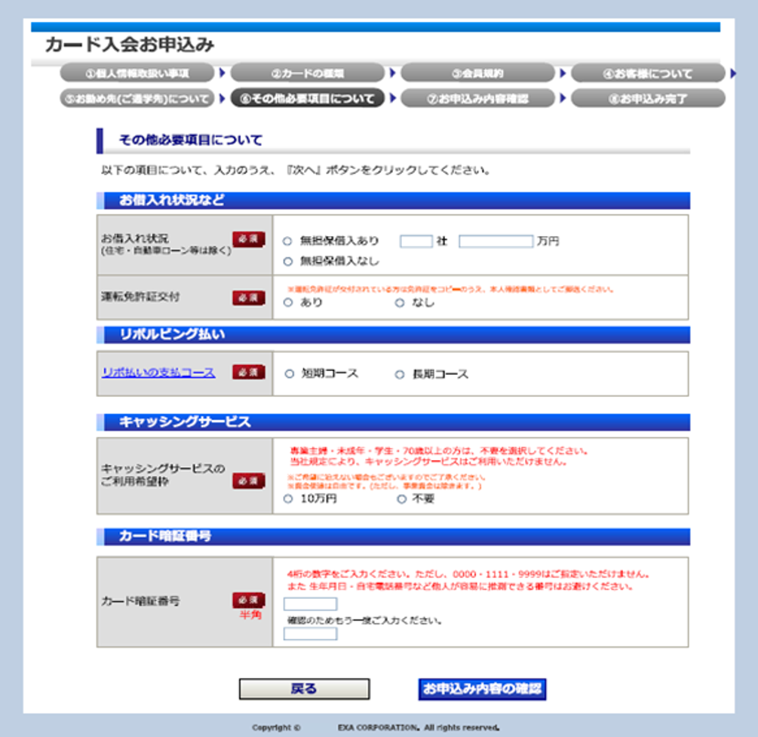Click the arrow after step ②カードの種類
758x737 pixels.
click(x=392, y=73)
